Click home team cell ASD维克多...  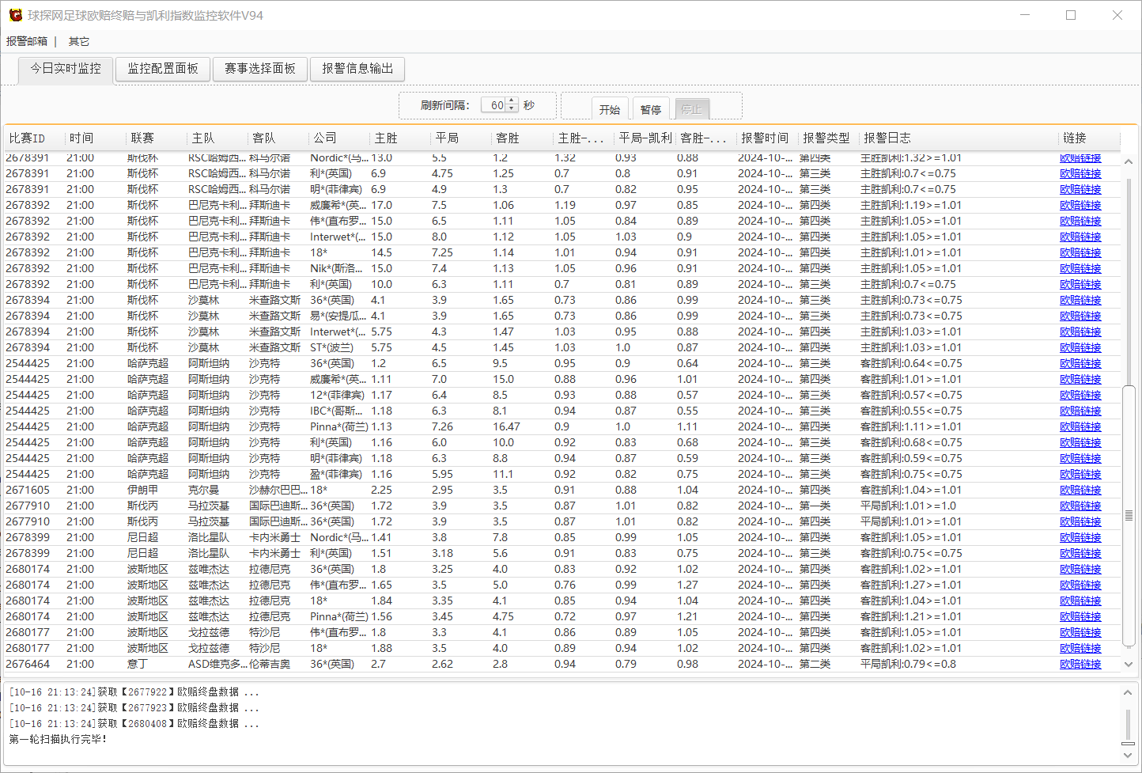click(217, 665)
